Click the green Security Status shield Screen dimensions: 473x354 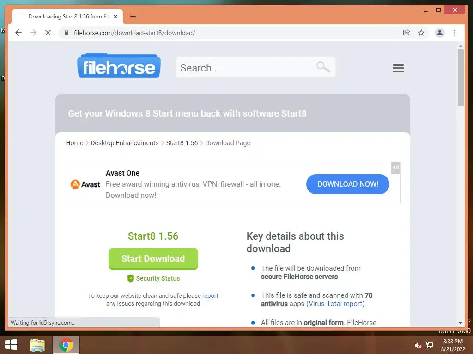coord(130,278)
